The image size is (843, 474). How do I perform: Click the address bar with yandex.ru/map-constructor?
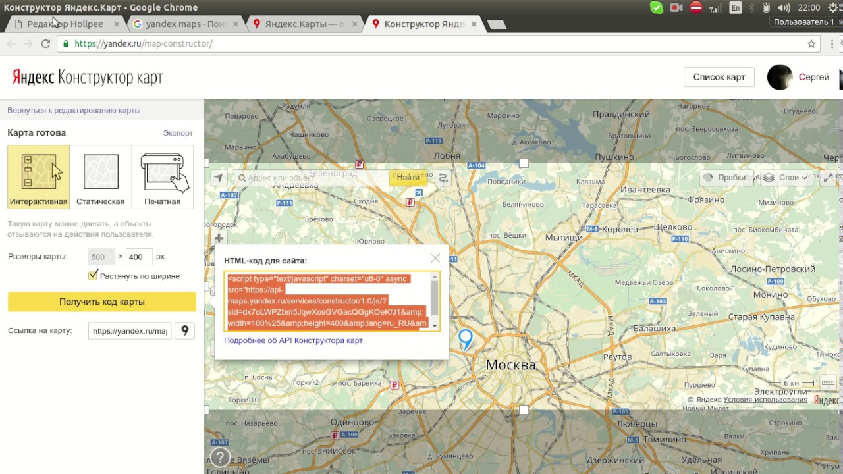439,43
